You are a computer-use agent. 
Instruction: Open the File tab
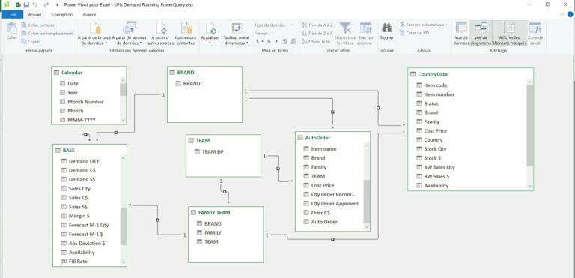pos(13,15)
